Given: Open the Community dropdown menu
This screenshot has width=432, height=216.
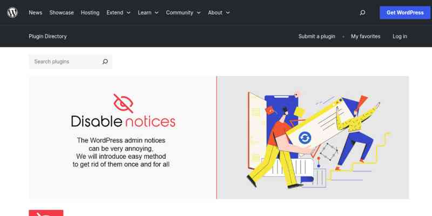Looking at the screenshot, I should [183, 12].
